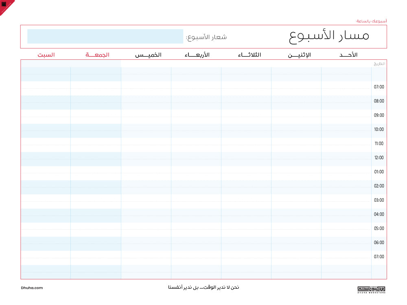Select the السبت day header

pos(46,55)
